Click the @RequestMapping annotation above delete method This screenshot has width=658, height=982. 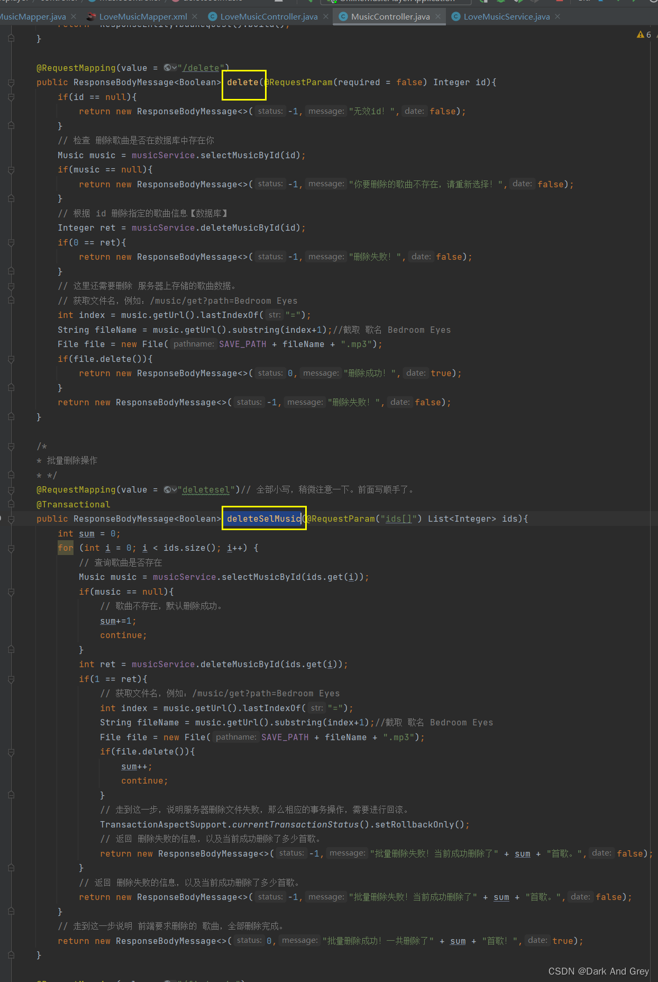click(x=76, y=68)
